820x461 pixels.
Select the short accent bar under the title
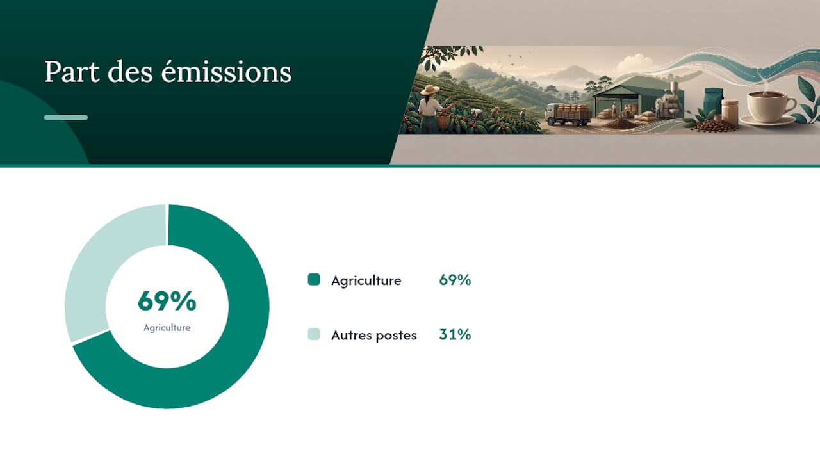point(66,117)
